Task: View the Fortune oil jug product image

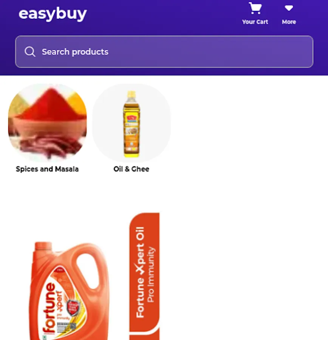Action: (70, 291)
